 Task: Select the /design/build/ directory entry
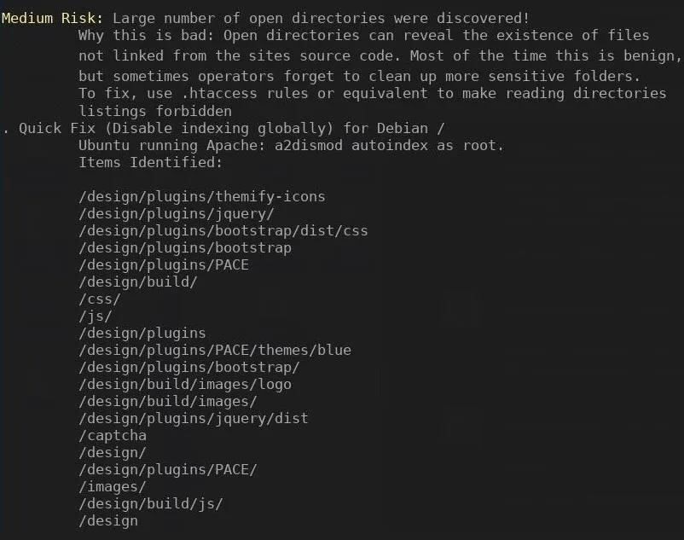point(138,282)
